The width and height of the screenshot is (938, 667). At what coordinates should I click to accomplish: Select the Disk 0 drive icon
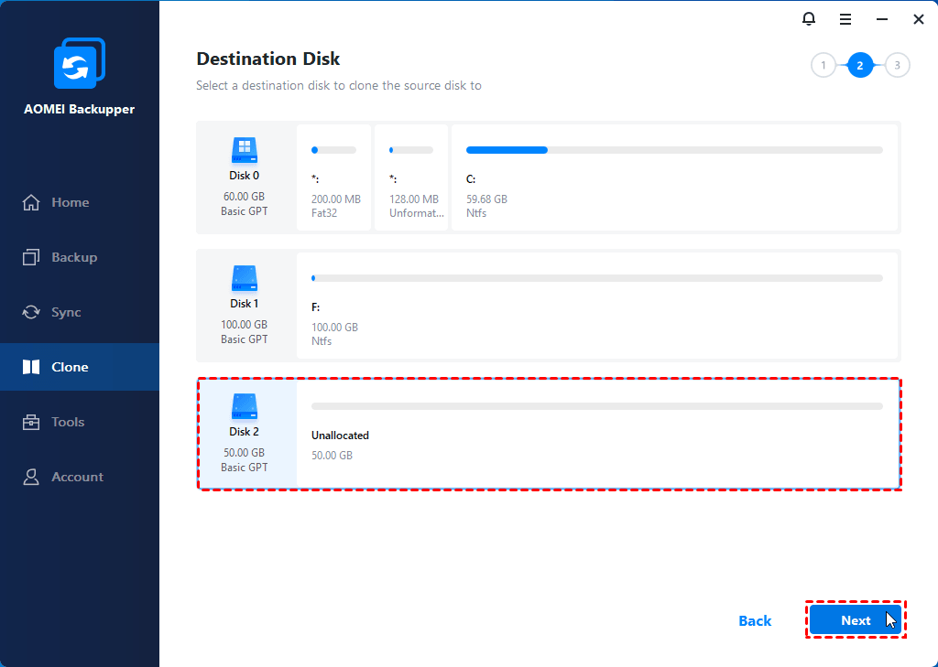[244, 150]
